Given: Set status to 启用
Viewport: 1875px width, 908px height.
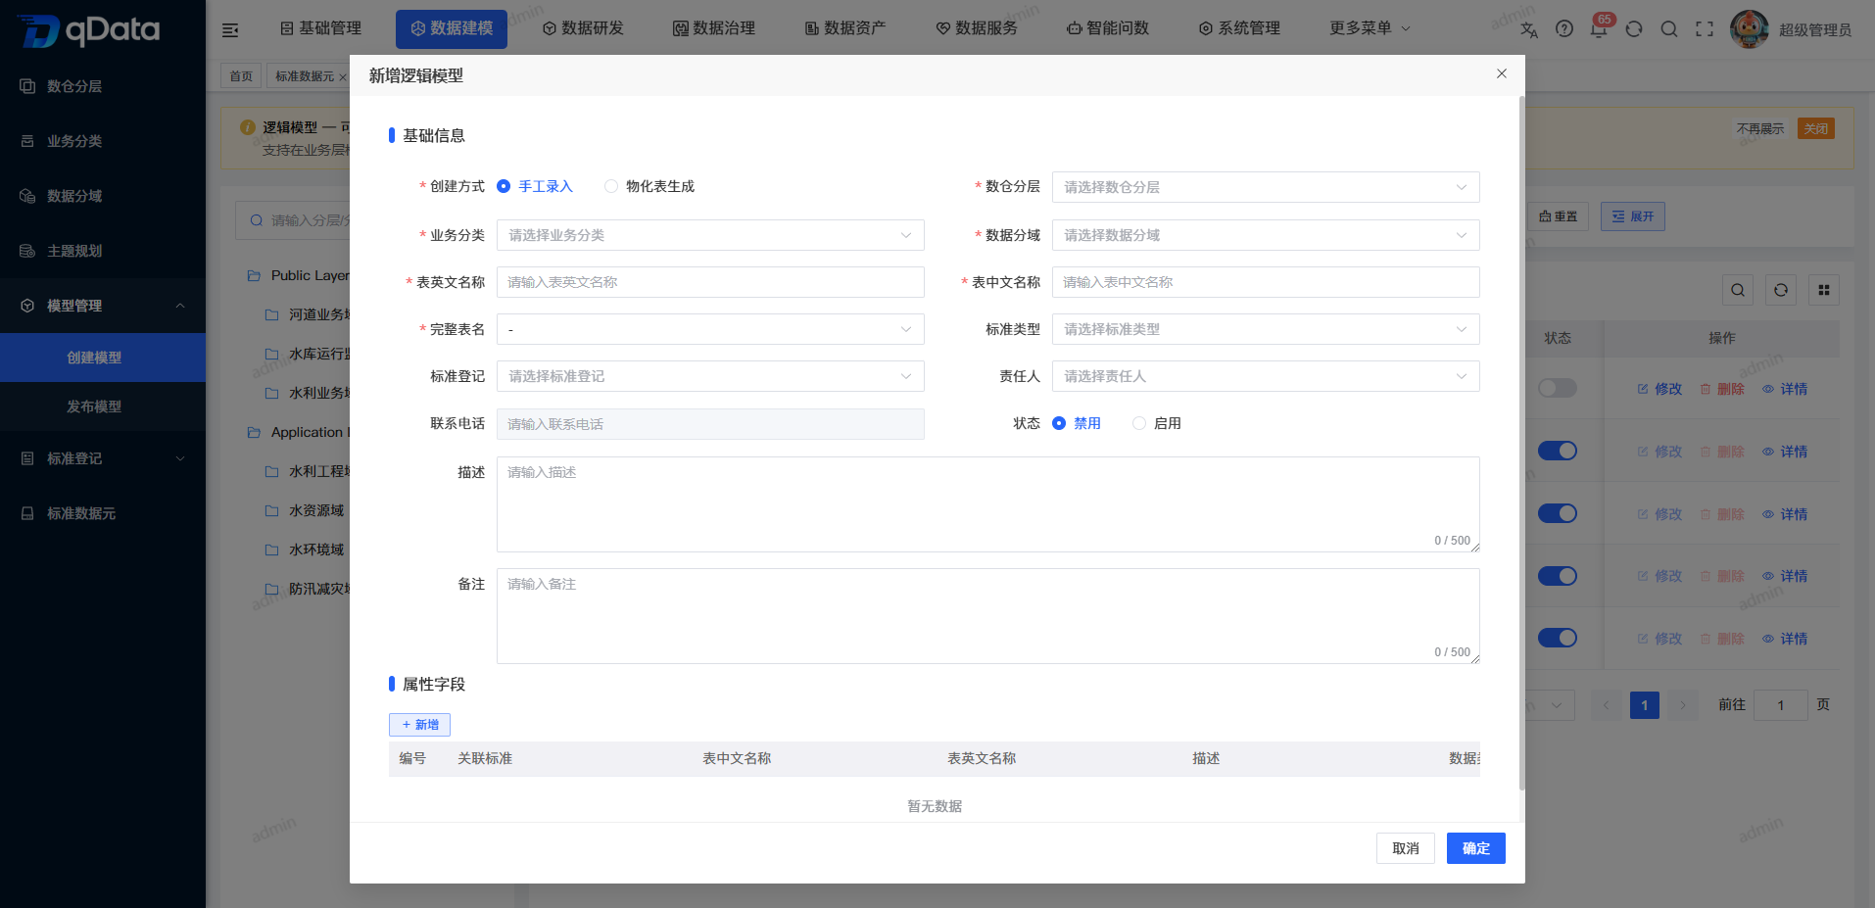Looking at the screenshot, I should pyautogui.click(x=1157, y=423).
